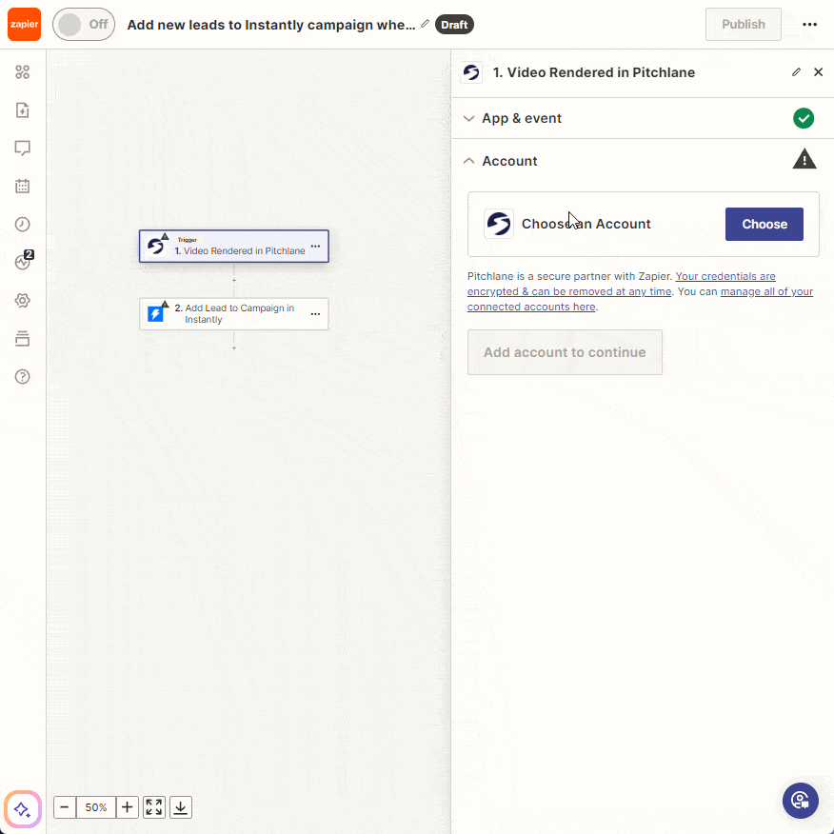The width and height of the screenshot is (834, 834).
Task: Edit the Zap title pencil icon
Action: (x=425, y=24)
